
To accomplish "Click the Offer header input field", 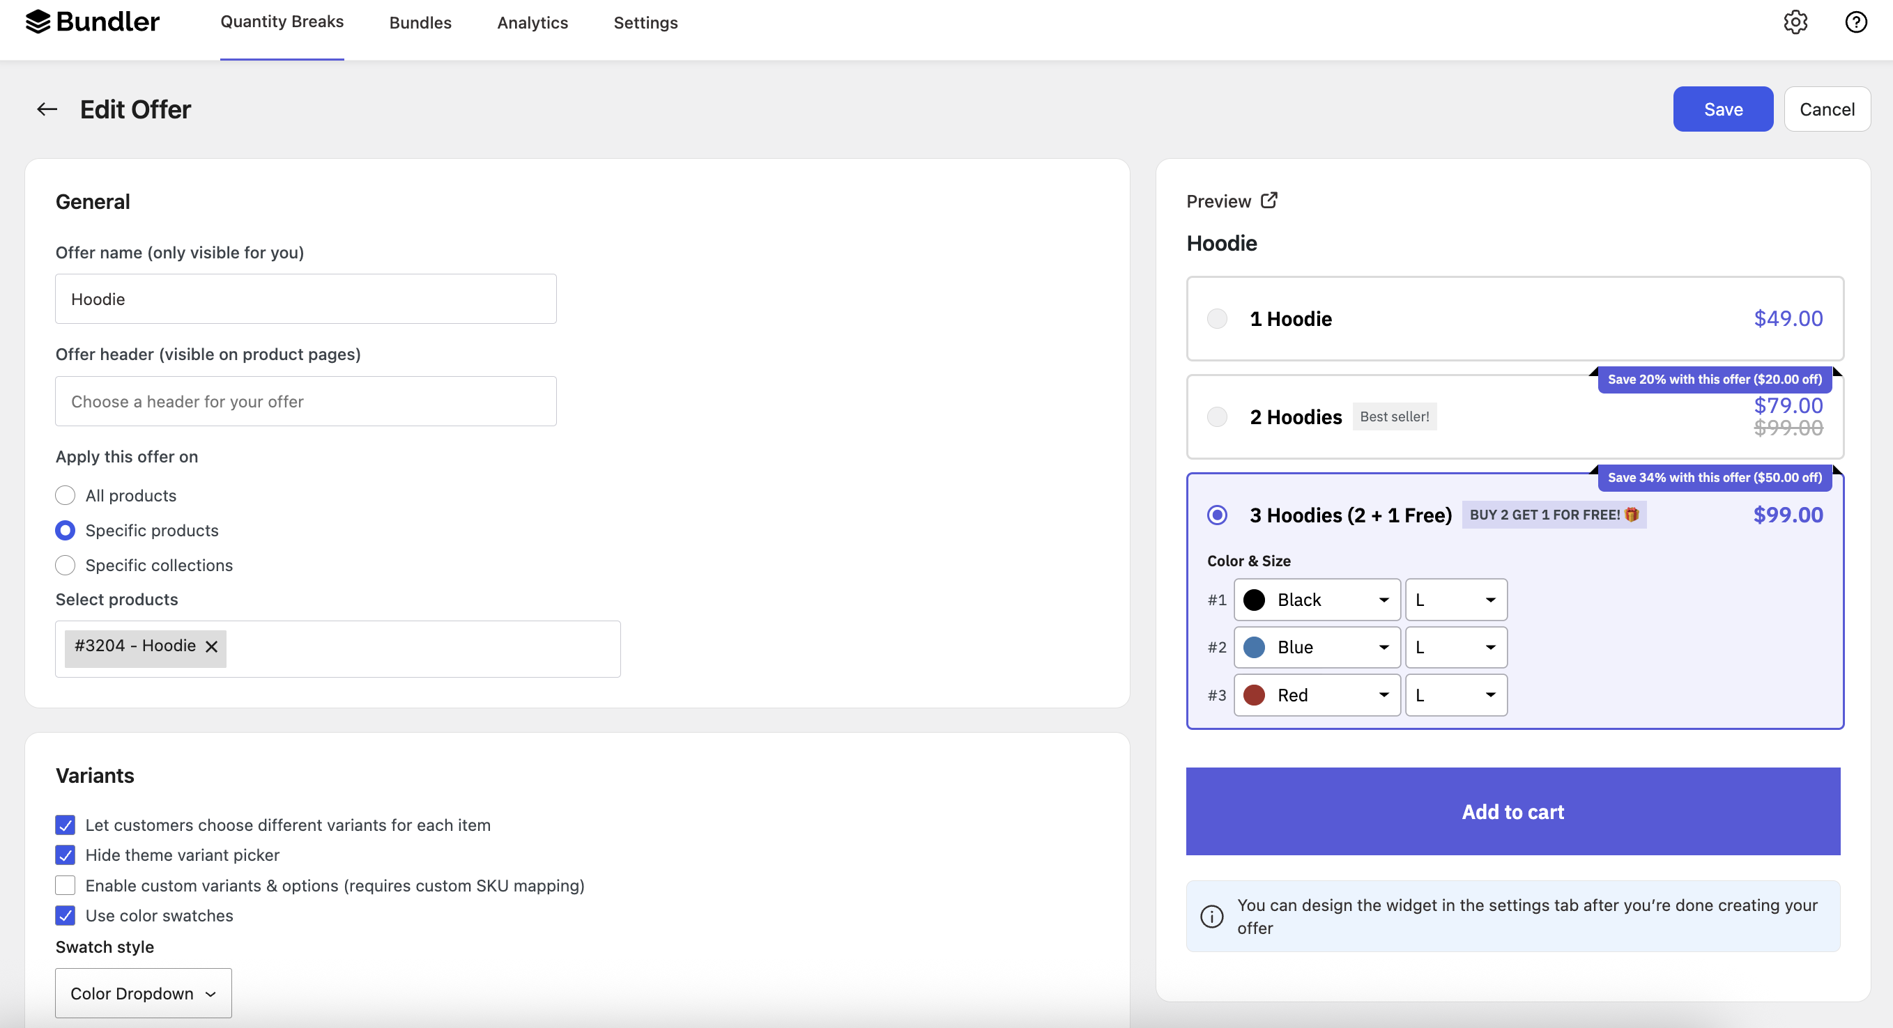I will (x=306, y=401).
